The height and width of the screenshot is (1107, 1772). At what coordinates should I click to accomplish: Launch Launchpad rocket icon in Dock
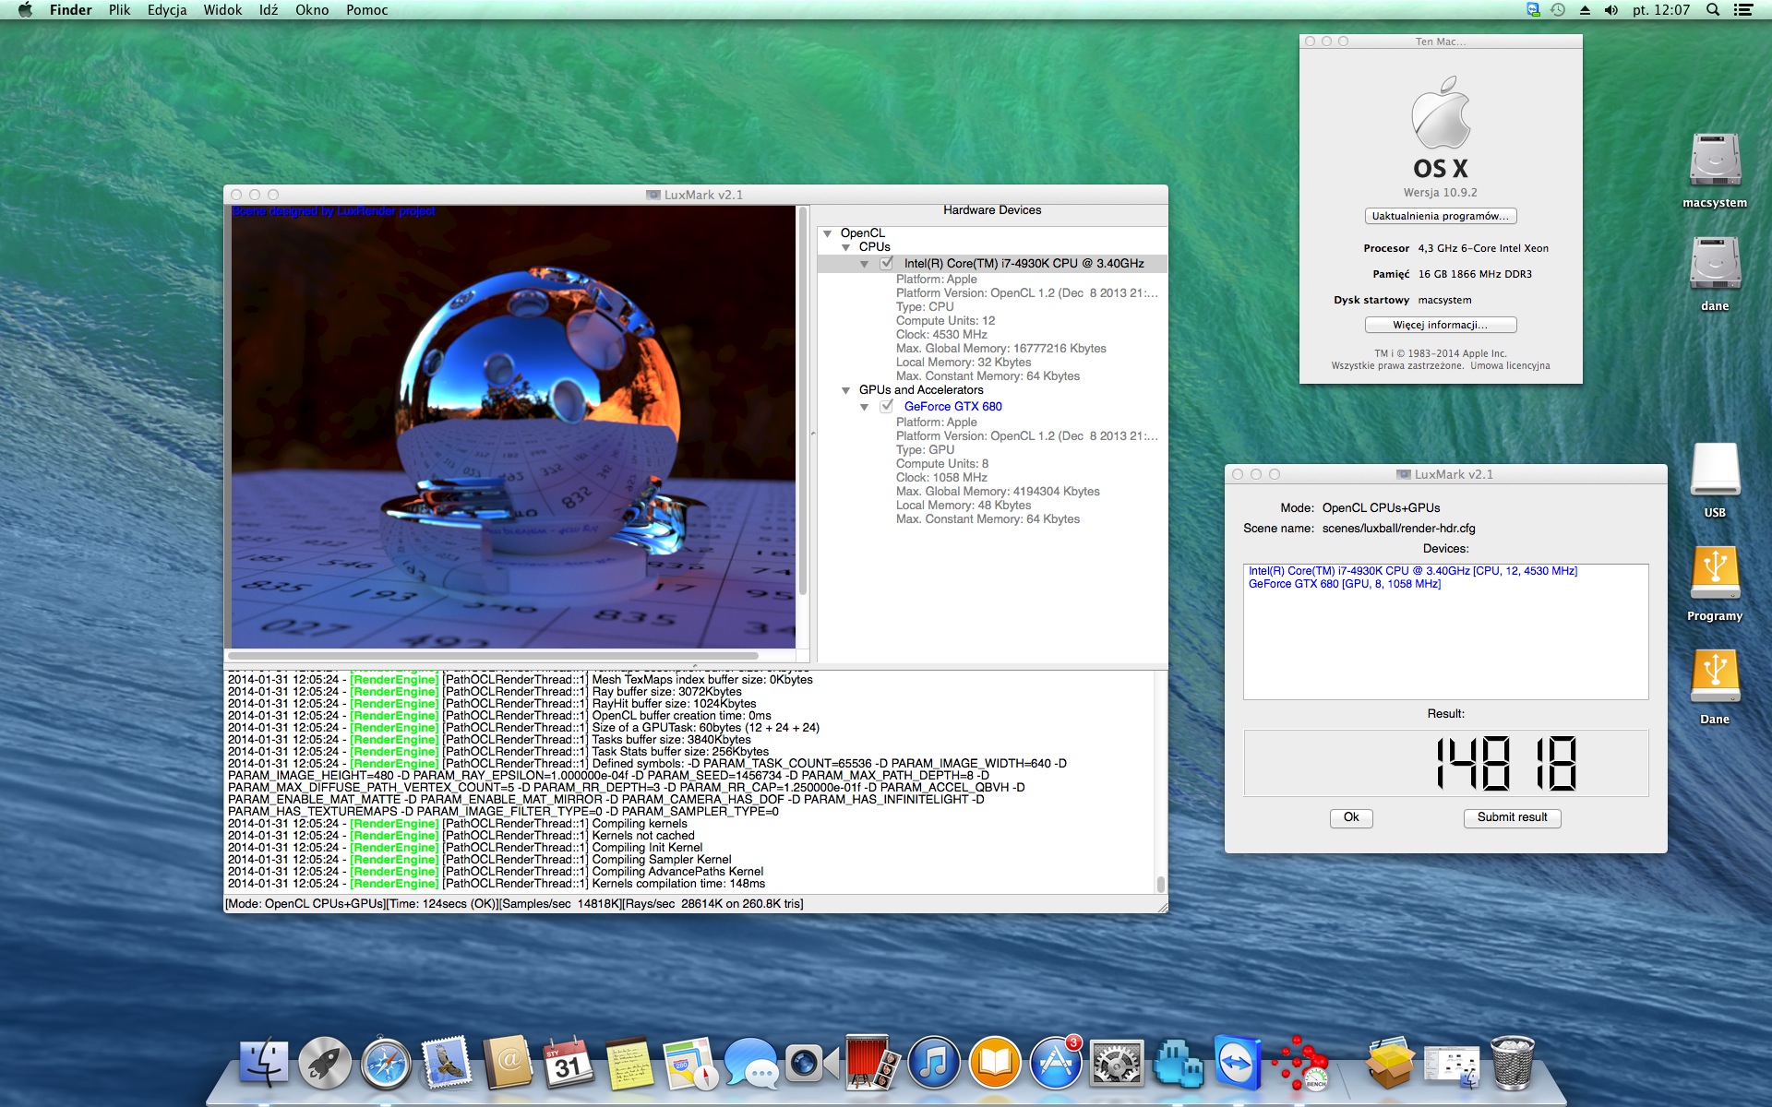[x=325, y=1063]
